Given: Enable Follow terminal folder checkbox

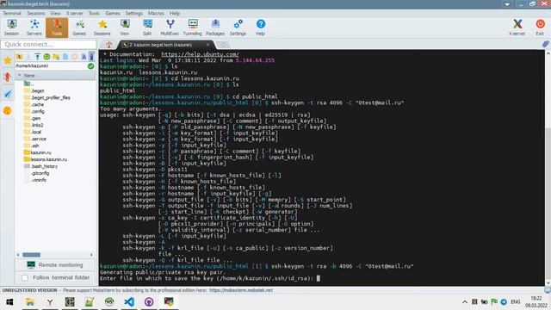Looking at the screenshot, I should 25,277.
